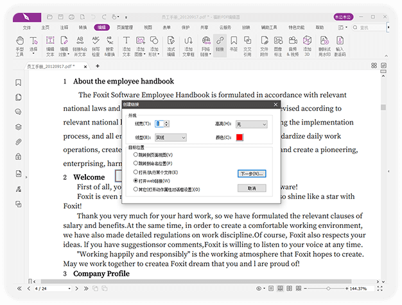Viewport: 402px width, 305px height.
Task: Switch to the Convert (转换) tab
Action: coord(83,28)
